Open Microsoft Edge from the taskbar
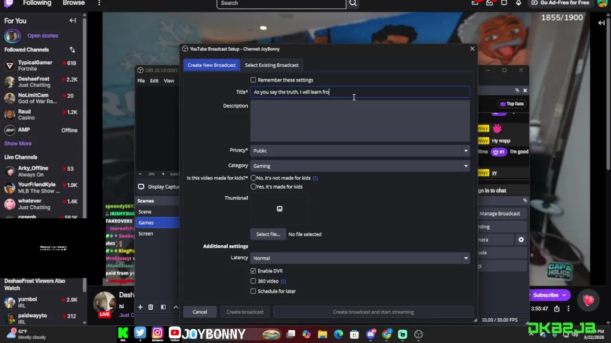The width and height of the screenshot is (611, 343). point(338,334)
